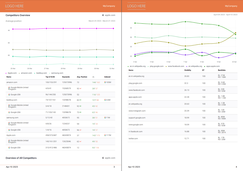The height and width of the screenshot is (171, 243).
Task: Click Google icon in the 4/8/26 Mobile United Kingdom row
Action: coord(9,123)
